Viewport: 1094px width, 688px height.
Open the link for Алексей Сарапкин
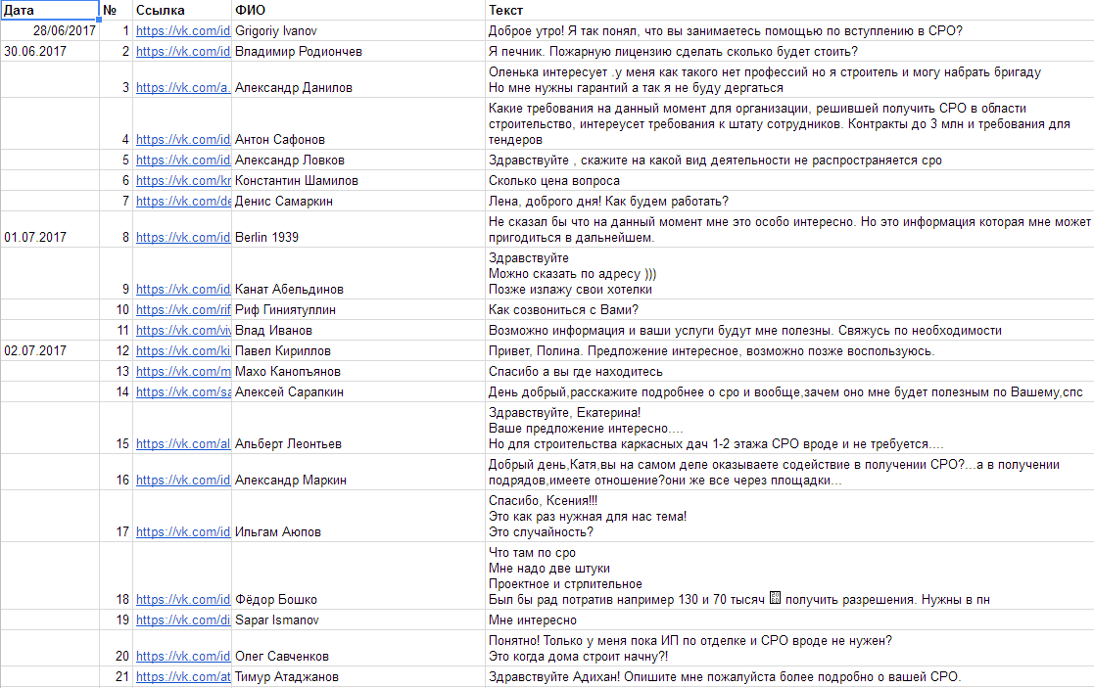click(x=183, y=391)
